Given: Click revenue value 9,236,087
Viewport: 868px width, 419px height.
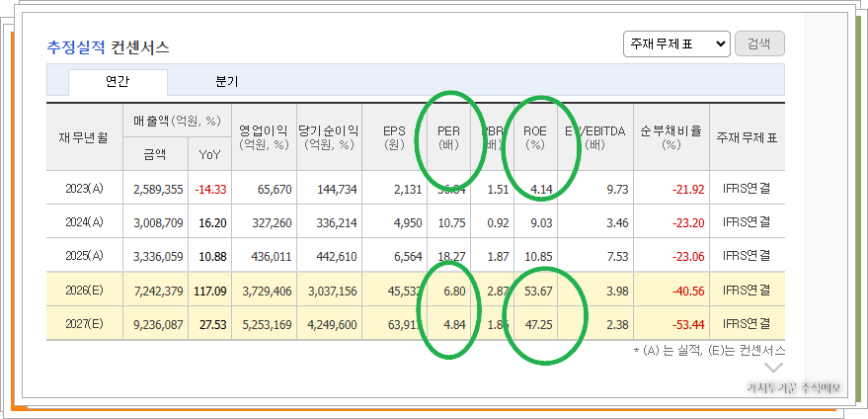Looking at the screenshot, I should pos(158,325).
